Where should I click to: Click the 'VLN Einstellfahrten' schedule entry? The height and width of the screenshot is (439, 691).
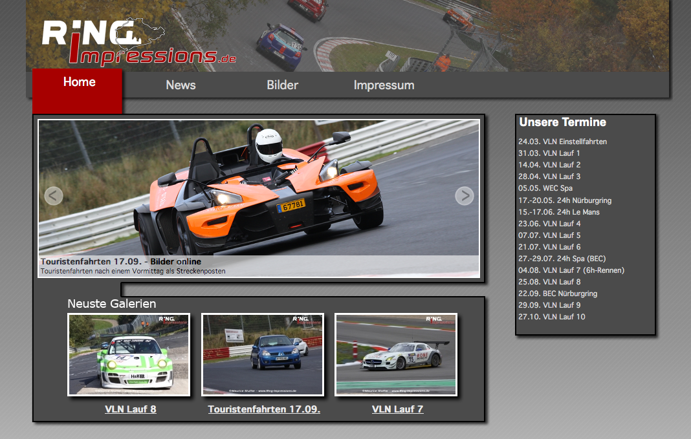562,142
